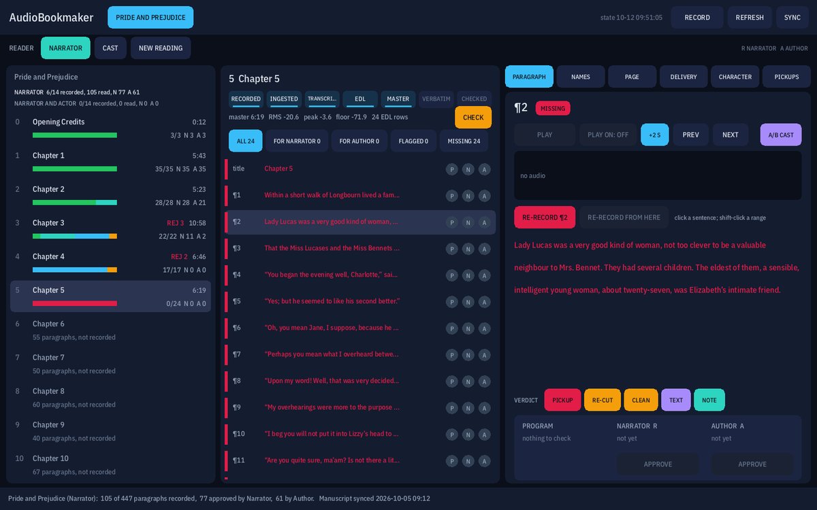Switch reader to Cast
The width and height of the screenshot is (817, 510).
110,48
